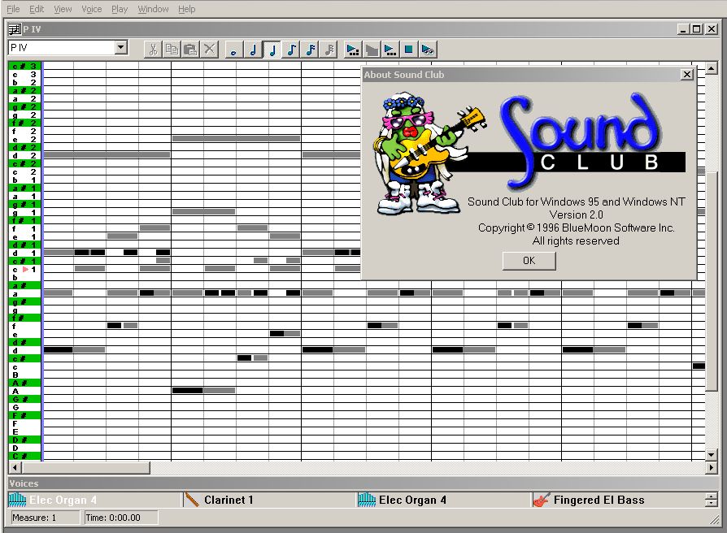Click the Paste clipboard icon
Screen dimensions: 727x533
tap(190, 50)
